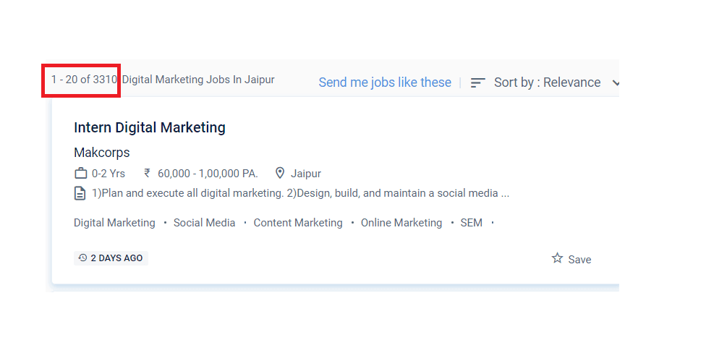
Task: Click the Save label on the job card
Action: tap(579, 260)
